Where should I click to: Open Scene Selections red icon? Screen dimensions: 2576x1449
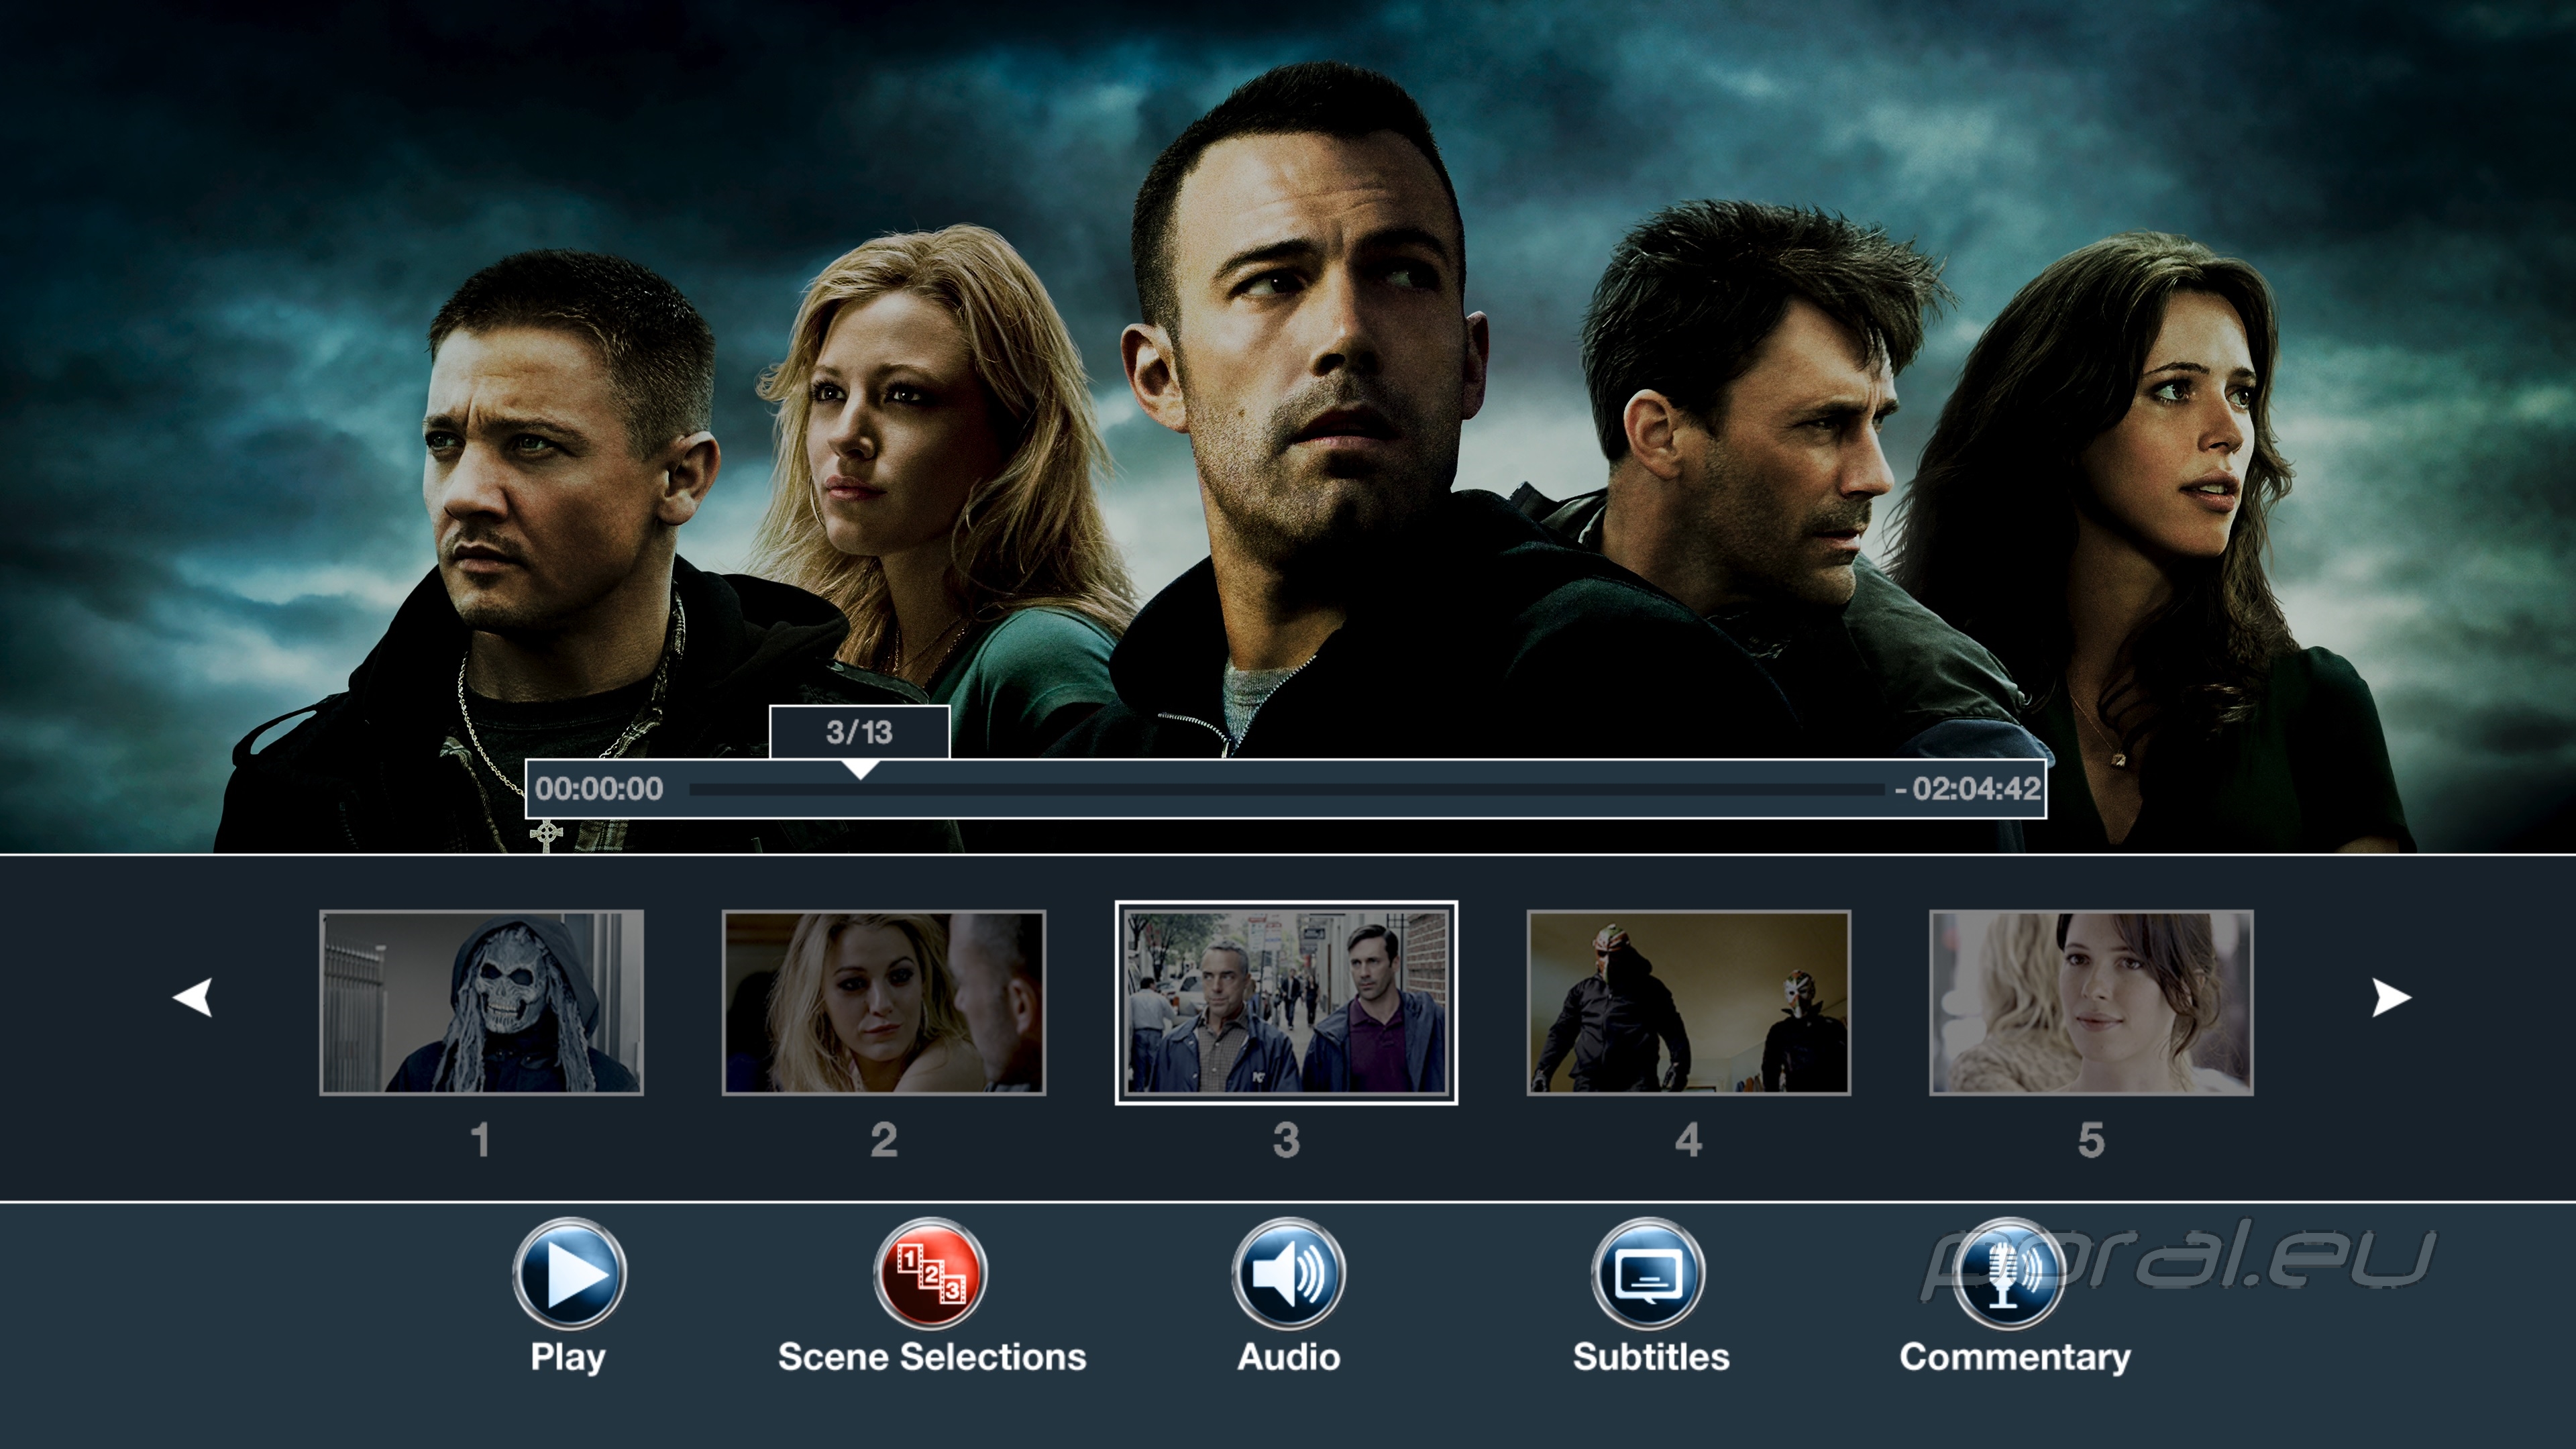pyautogui.click(x=931, y=1274)
